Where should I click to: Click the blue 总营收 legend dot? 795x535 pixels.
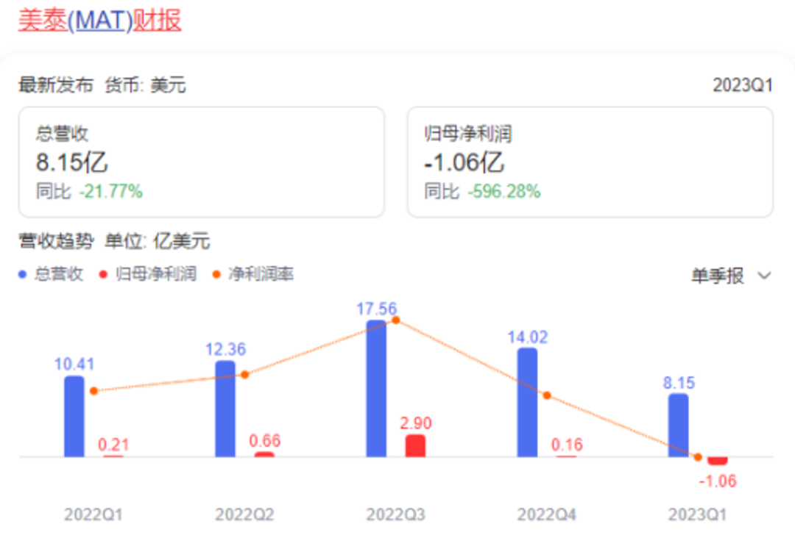22,274
